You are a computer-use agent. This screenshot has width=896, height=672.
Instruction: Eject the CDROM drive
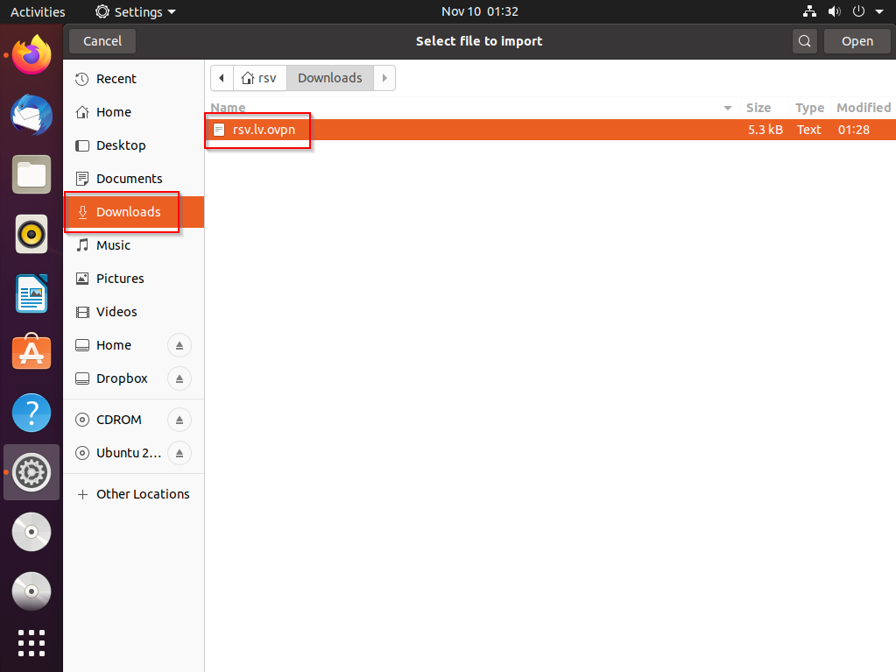[x=179, y=420]
